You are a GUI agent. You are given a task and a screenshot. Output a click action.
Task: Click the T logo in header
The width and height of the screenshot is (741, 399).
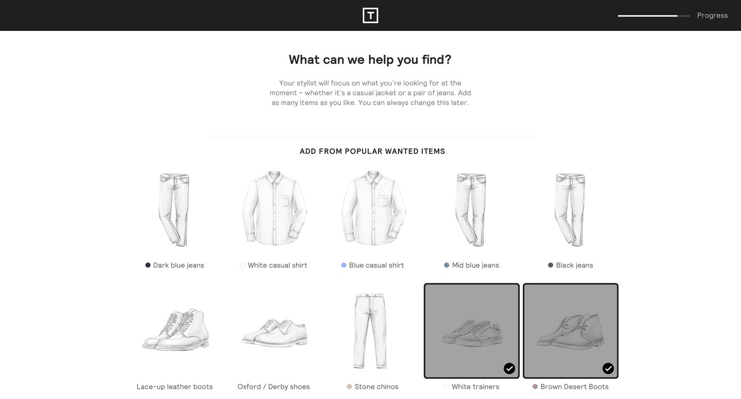tap(370, 16)
